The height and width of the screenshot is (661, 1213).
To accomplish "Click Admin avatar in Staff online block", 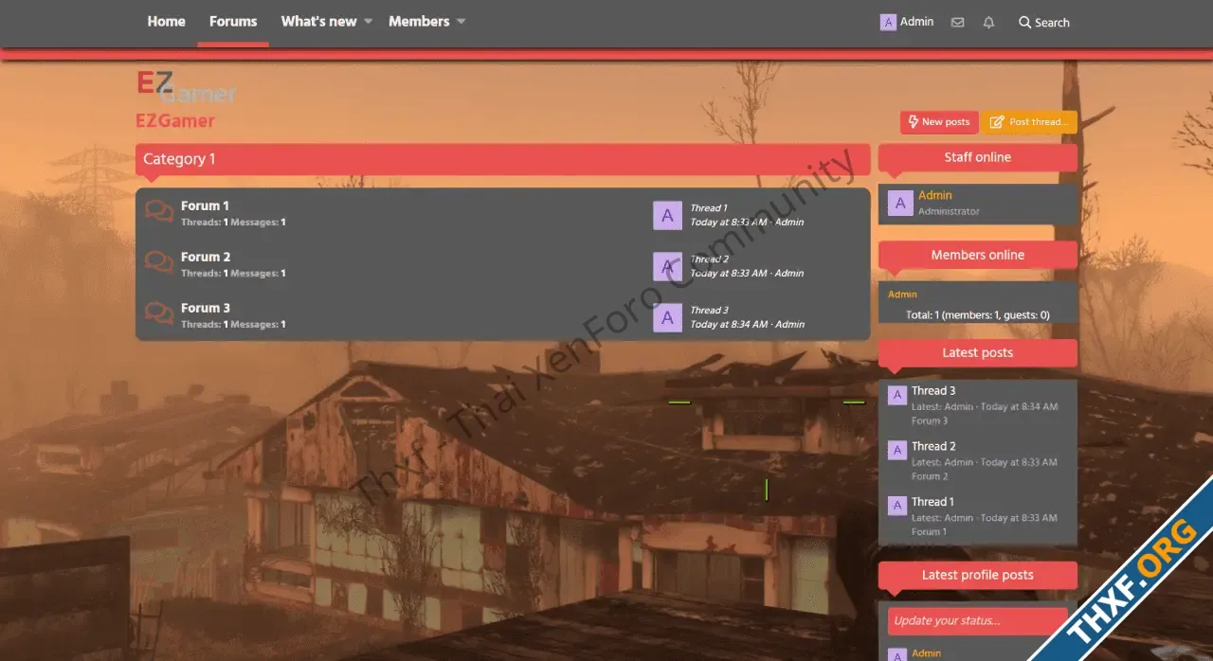I will (x=899, y=203).
